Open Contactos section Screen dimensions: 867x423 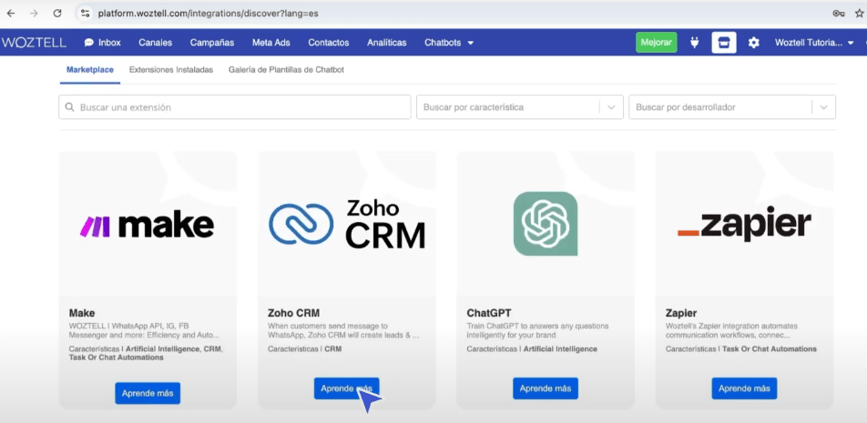click(x=329, y=43)
